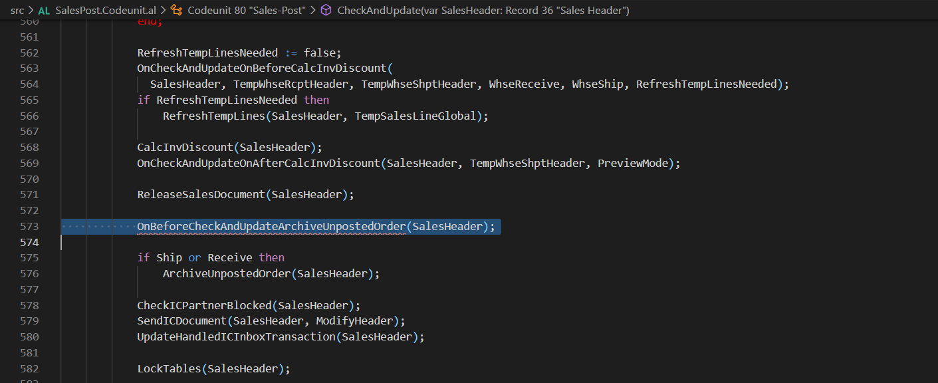938x383 pixels.
Task: Click line number 560 in the gutter
Action: (29, 21)
